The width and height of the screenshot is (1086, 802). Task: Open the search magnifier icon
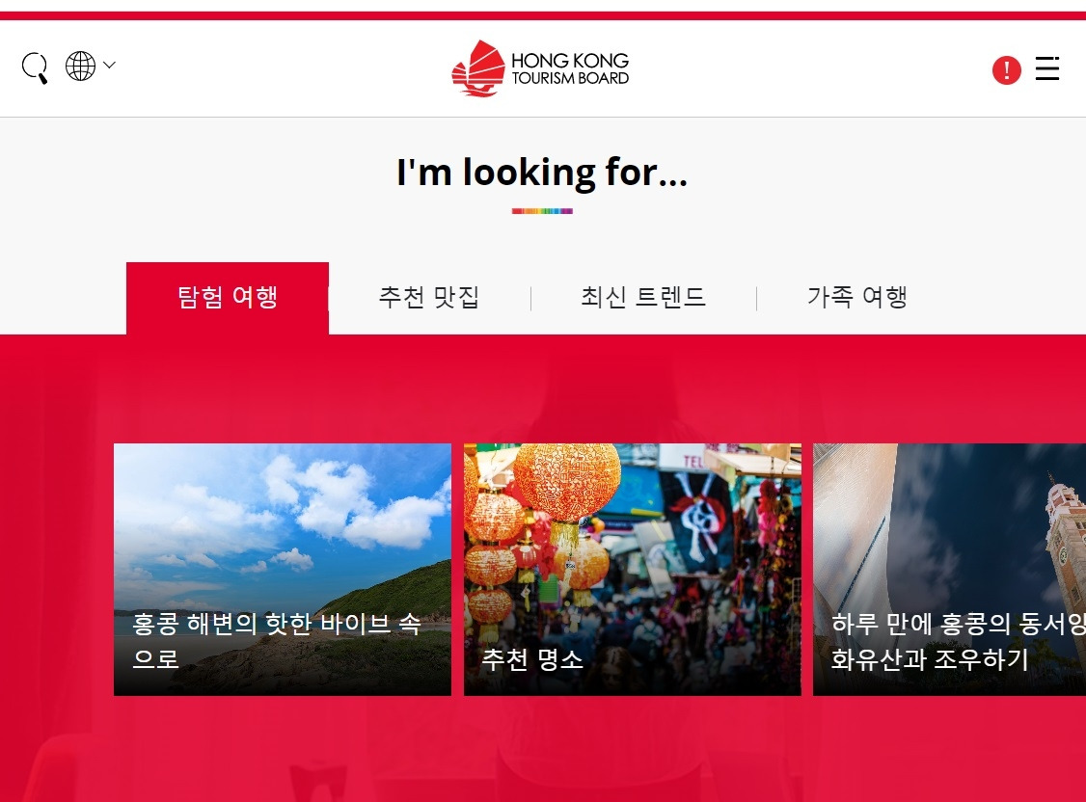coord(35,67)
